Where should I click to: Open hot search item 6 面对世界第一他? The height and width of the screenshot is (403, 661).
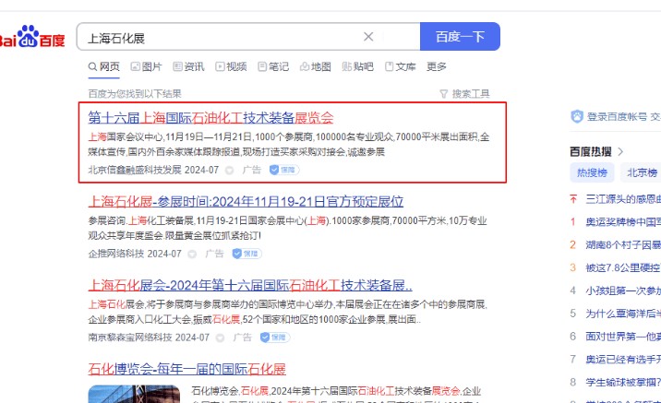(623, 336)
